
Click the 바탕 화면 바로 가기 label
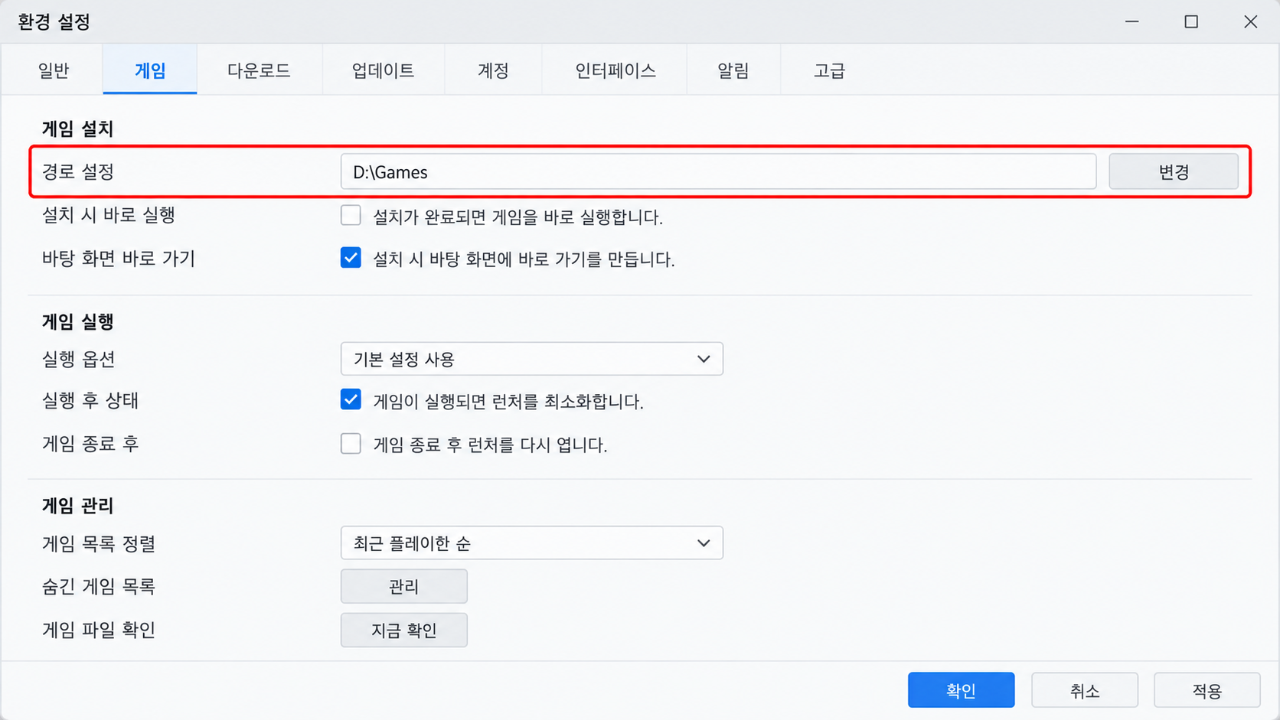click(x=119, y=259)
